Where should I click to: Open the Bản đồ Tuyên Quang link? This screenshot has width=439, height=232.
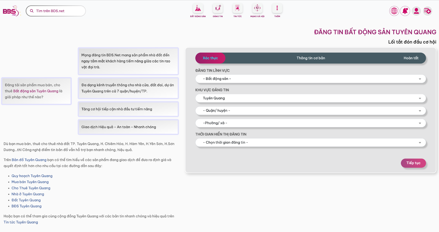pyautogui.click(x=29, y=160)
